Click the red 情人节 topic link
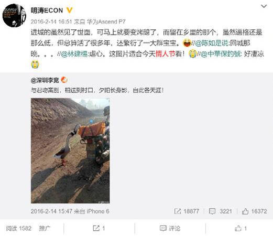 point(165,54)
